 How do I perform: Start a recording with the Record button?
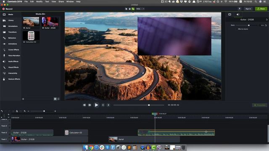click(8, 9)
